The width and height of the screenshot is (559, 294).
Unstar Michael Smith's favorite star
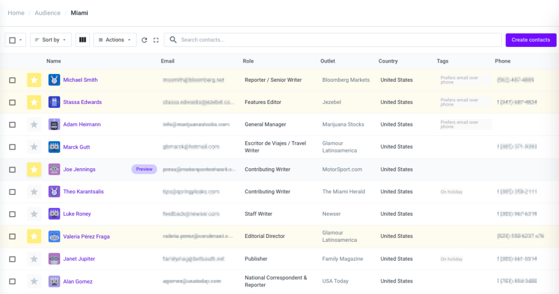[x=34, y=80]
